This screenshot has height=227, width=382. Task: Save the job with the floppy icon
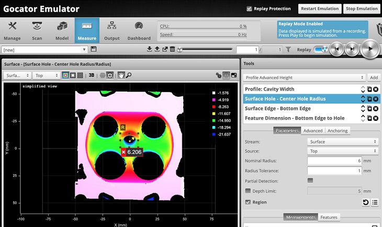pos(94,49)
